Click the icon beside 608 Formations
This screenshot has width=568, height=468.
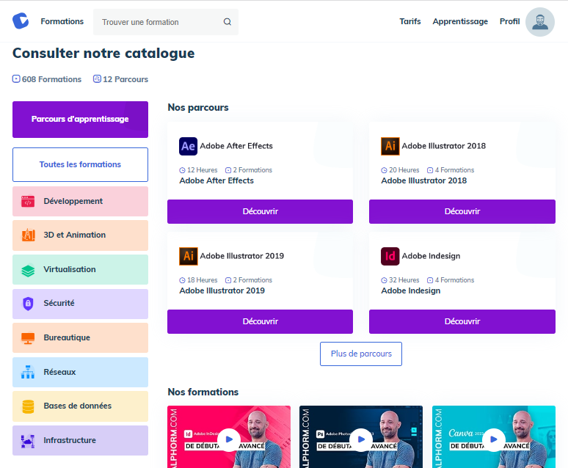tap(16, 79)
